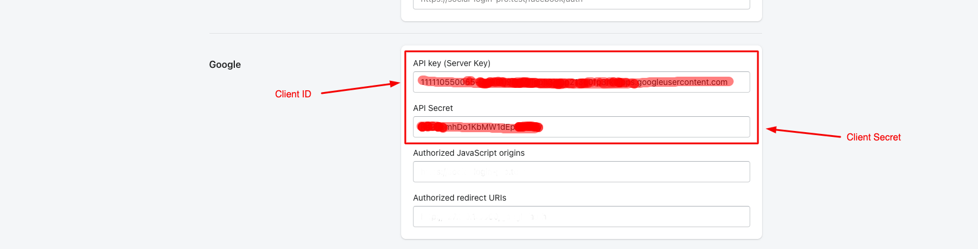Click the red arrow pointing from Client Secret
Screen dimensions: 978x249
803,133
